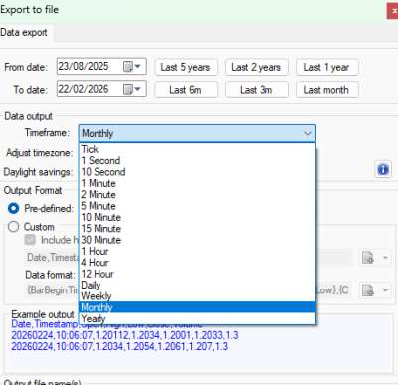Close the Export to file dialog

393,11
